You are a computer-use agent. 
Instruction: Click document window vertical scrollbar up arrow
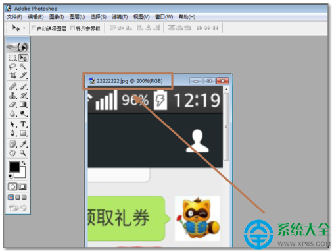(226, 90)
